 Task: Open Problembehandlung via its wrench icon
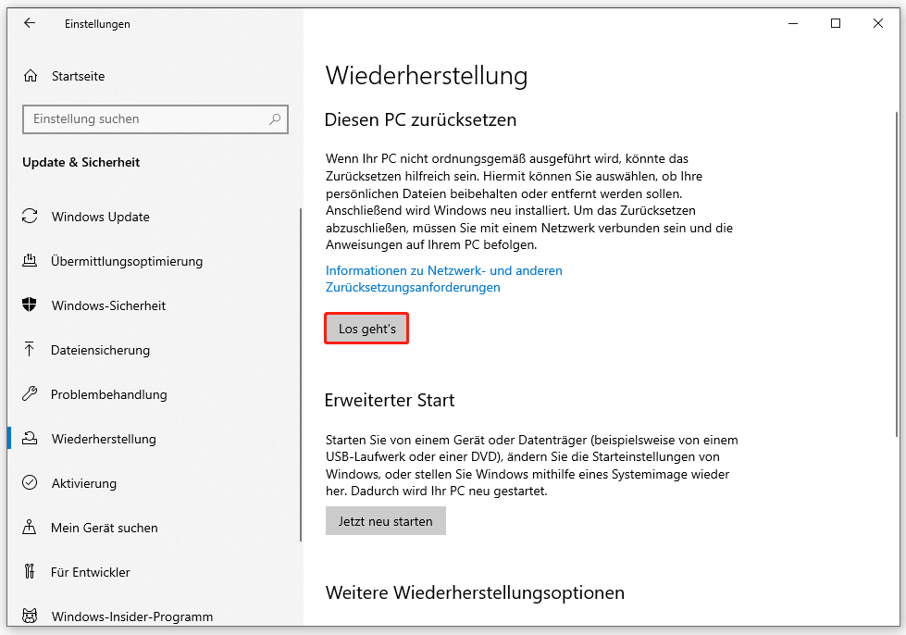(x=31, y=394)
